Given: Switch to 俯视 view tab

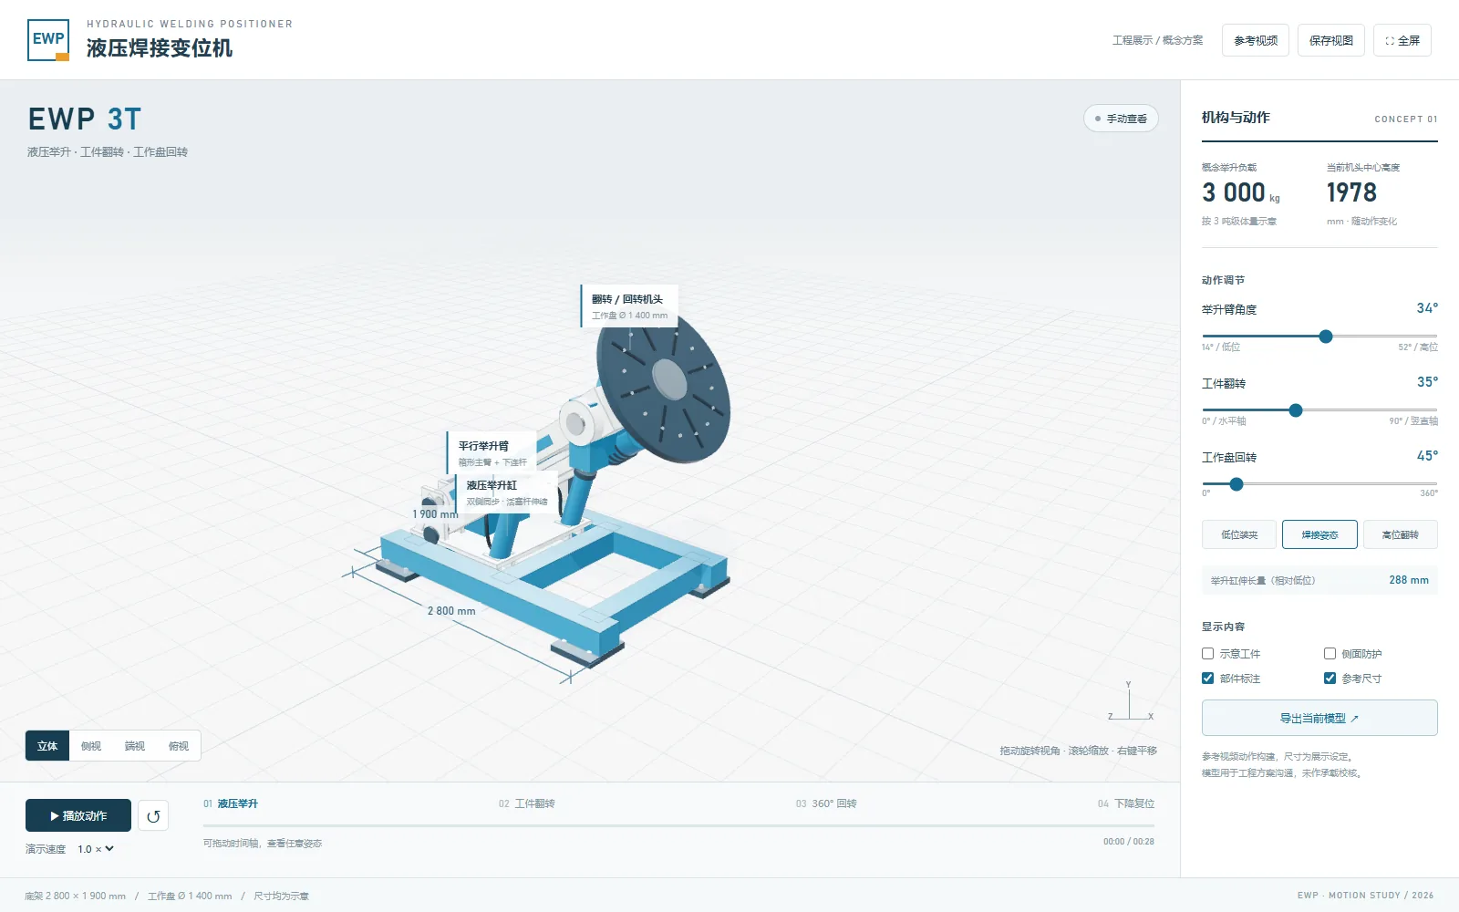Looking at the screenshot, I should (179, 746).
